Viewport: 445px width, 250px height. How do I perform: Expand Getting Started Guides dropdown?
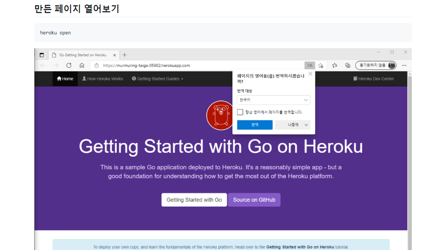(157, 79)
